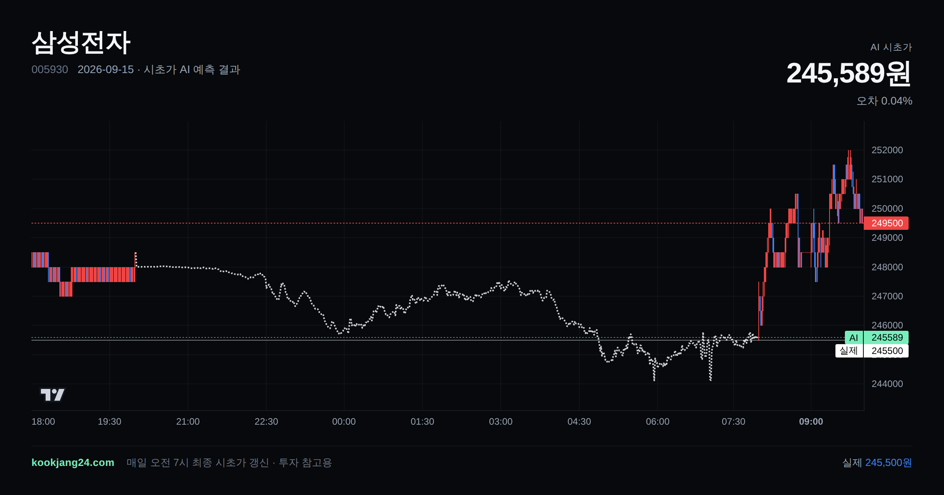The image size is (944, 495).
Task: Click the red 249500 price label
Action: point(886,223)
